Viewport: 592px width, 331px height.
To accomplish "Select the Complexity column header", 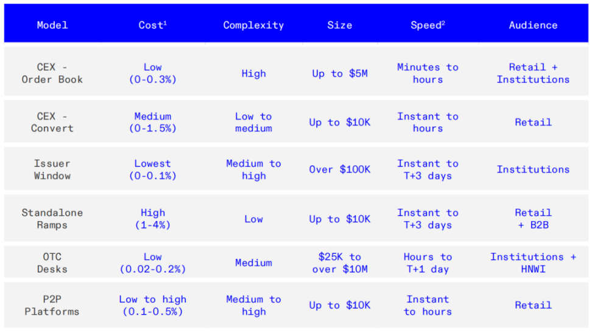I will tap(253, 26).
